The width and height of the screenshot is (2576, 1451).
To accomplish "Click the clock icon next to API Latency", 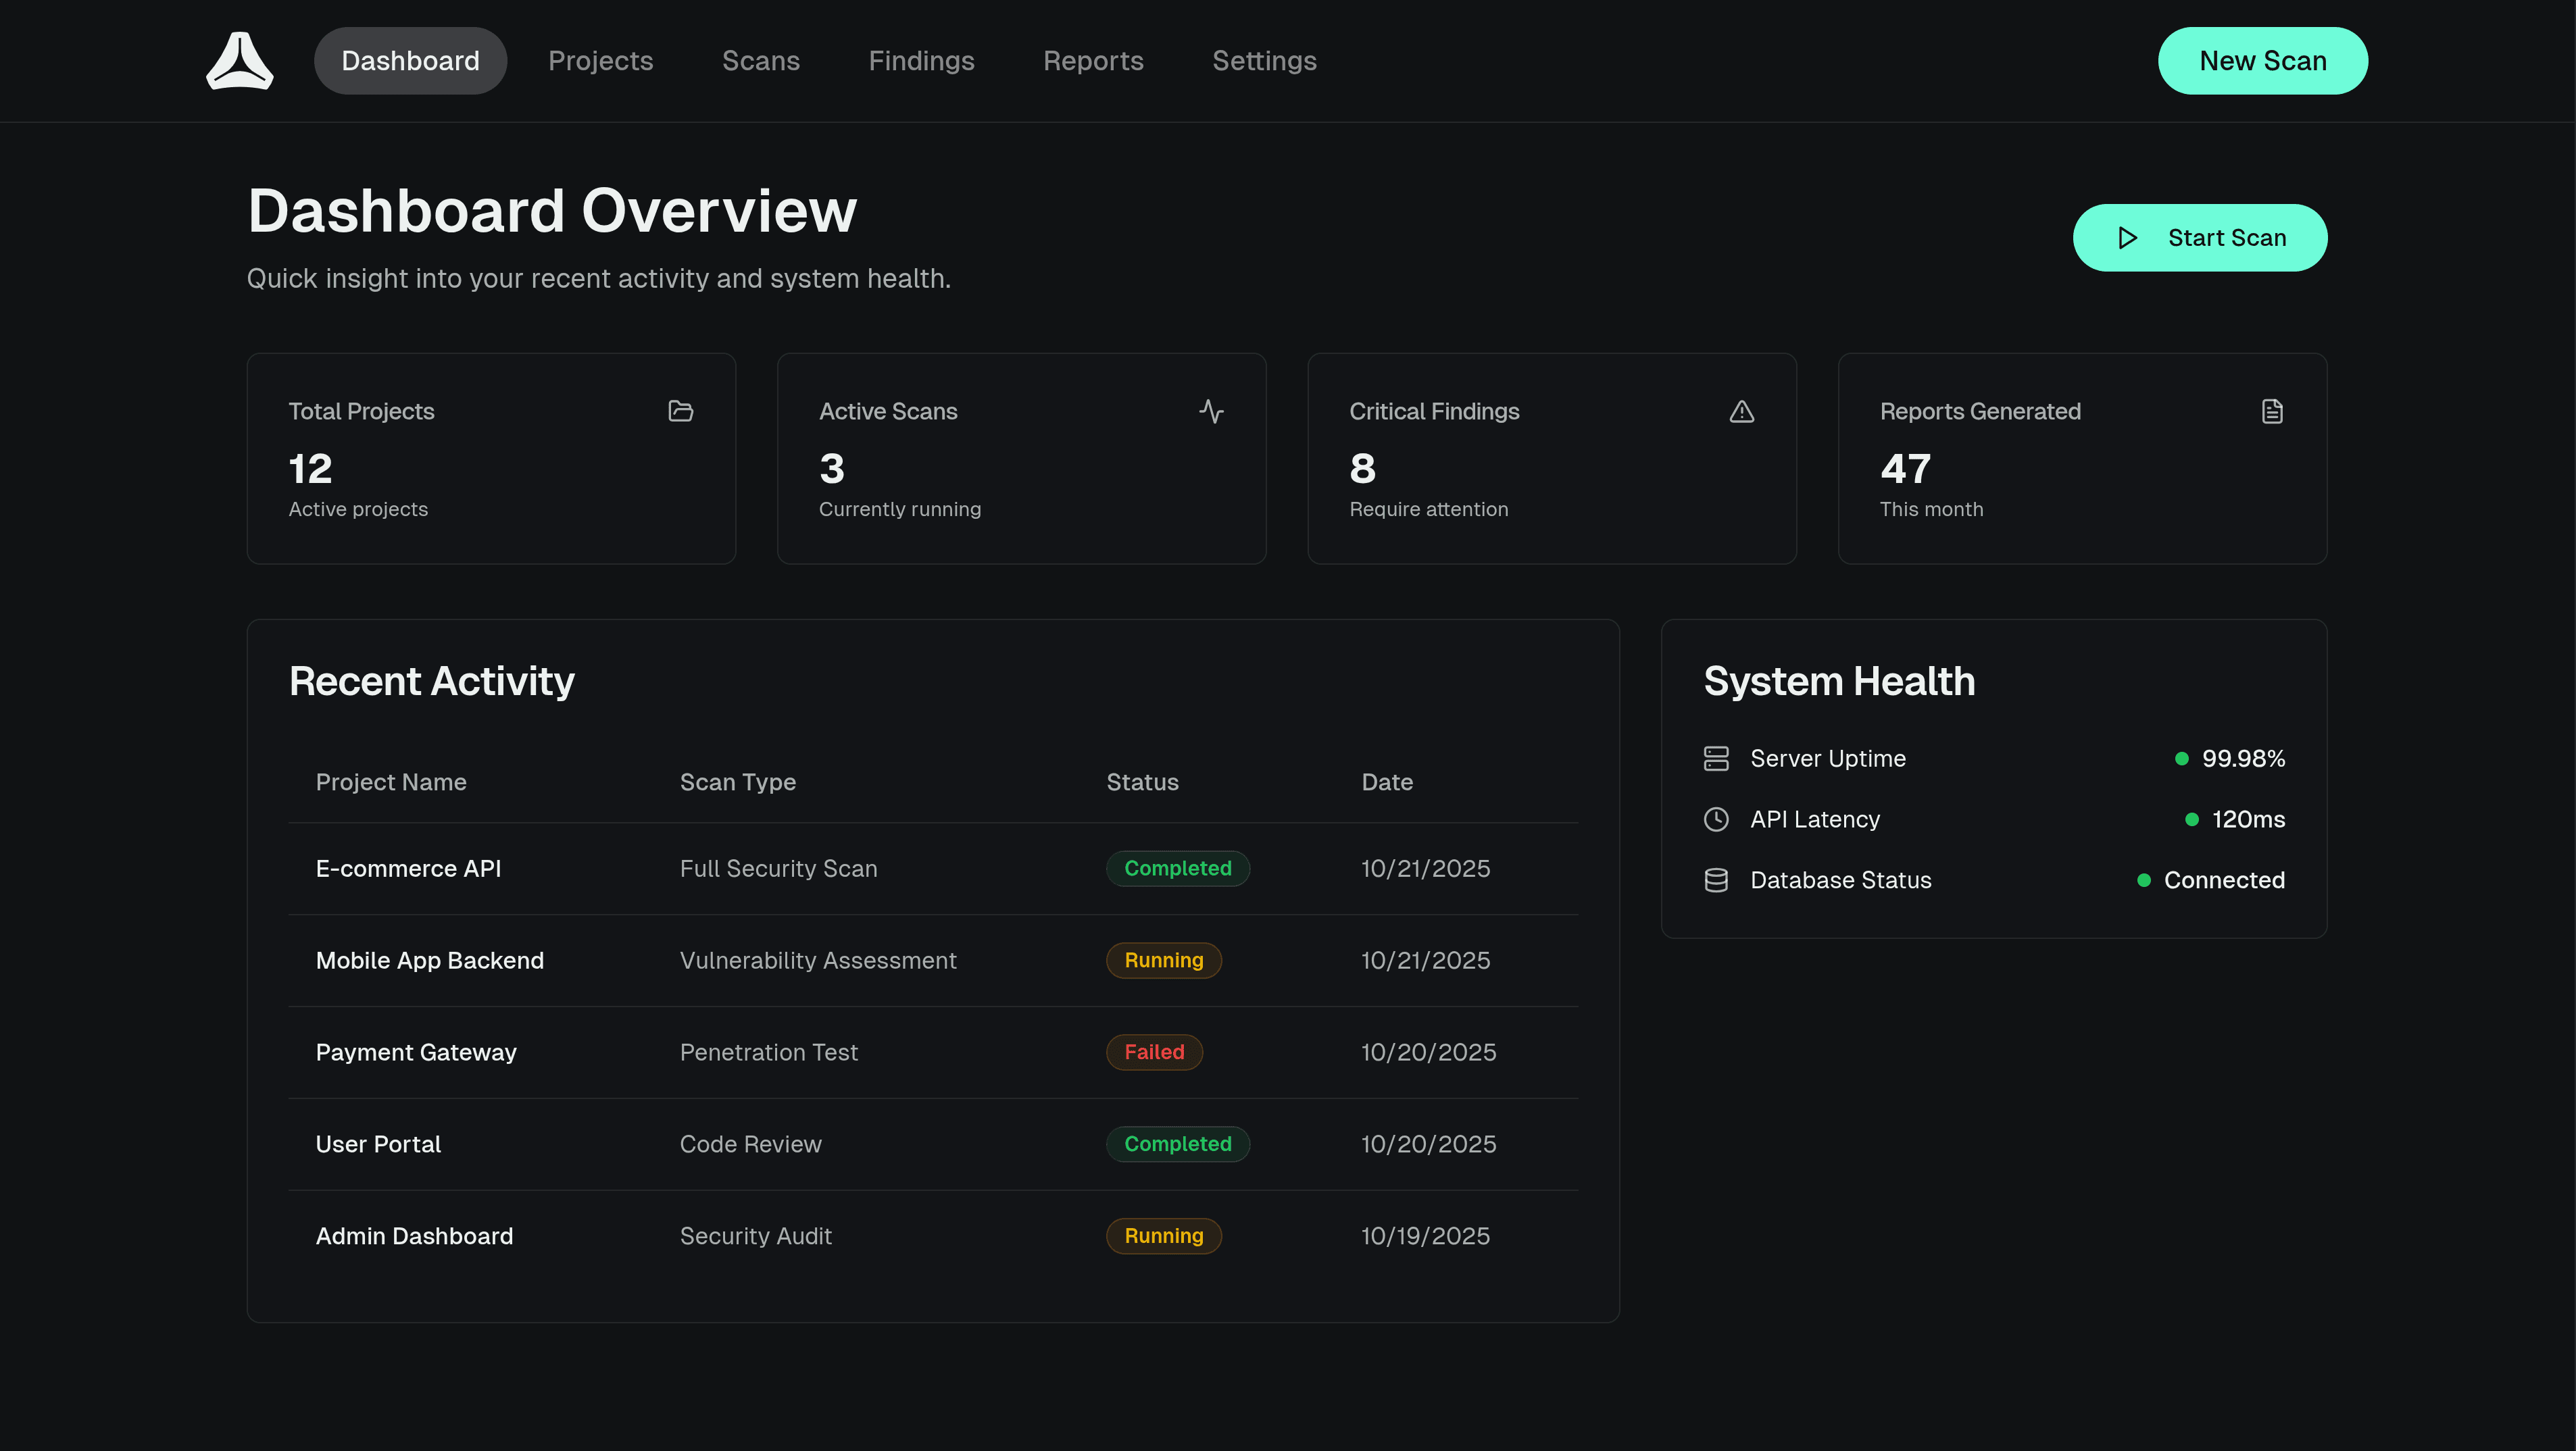I will tap(1716, 819).
